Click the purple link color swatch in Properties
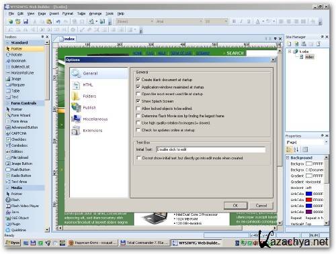336x254 pixels. 309,212
